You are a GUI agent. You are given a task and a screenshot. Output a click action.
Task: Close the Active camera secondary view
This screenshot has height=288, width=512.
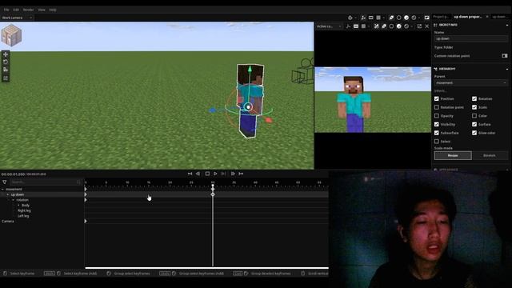pos(426,26)
